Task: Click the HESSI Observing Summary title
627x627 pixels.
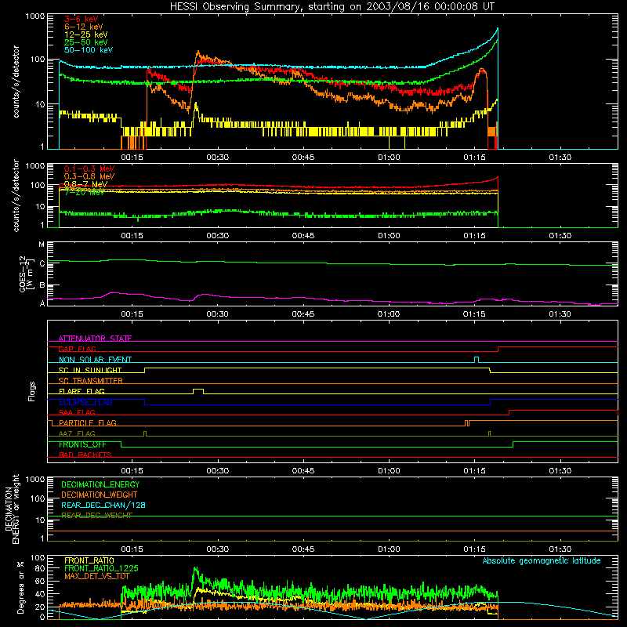Action: tap(332, 6)
